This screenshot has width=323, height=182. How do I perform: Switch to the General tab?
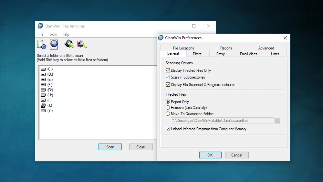tap(173, 53)
